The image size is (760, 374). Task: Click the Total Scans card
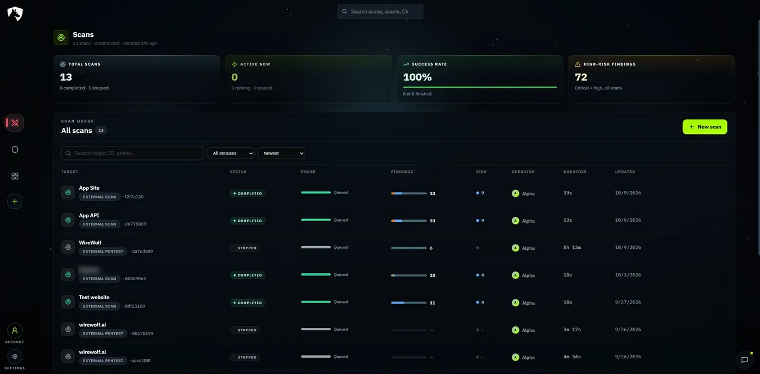(x=136, y=79)
